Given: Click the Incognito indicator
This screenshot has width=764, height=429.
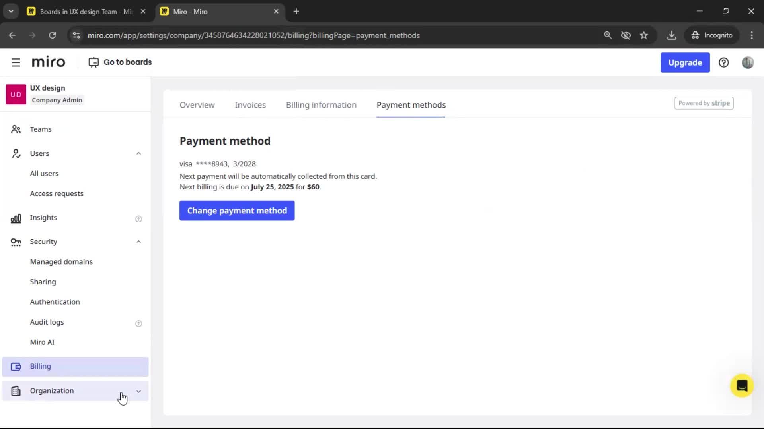Looking at the screenshot, I should (x=712, y=35).
